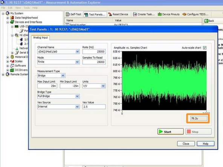The image size is (223, 167).
Task: Click the Network Devices tree icon
Action: (17, 48)
